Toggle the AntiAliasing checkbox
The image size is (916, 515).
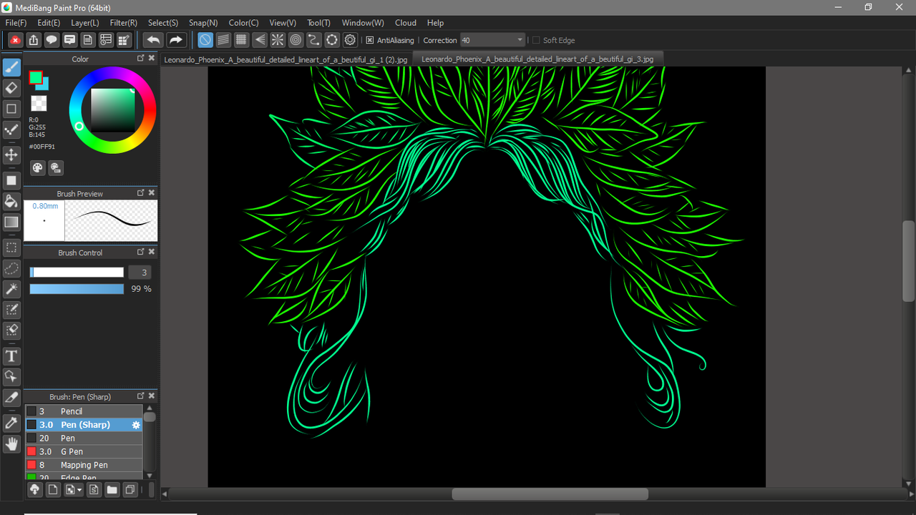pyautogui.click(x=370, y=41)
